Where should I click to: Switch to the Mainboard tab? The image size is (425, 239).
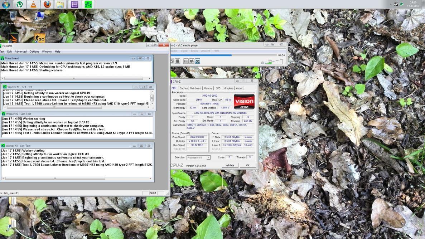coord(196,88)
